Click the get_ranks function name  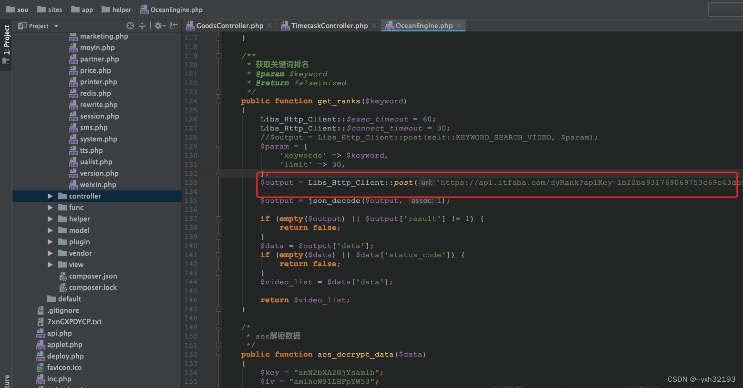coord(339,101)
